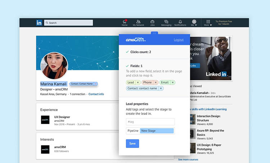The width and height of the screenshot is (270, 163).
Task: Click the Logout link
Action: tap(179, 40)
